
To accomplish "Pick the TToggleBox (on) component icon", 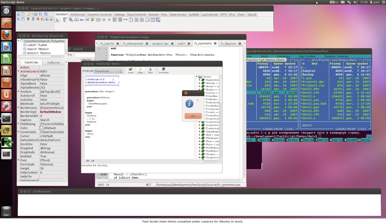I will click(x=98, y=20).
